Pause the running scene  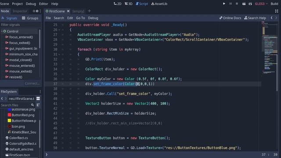point(231,4)
